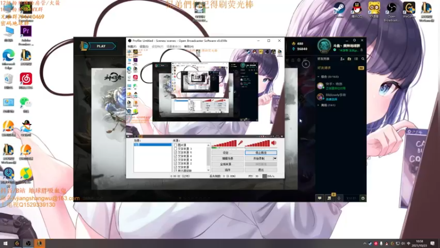Screen dimensions: 440x248
Task: Enable the 图片源 source checkbox
Action: point(175,145)
